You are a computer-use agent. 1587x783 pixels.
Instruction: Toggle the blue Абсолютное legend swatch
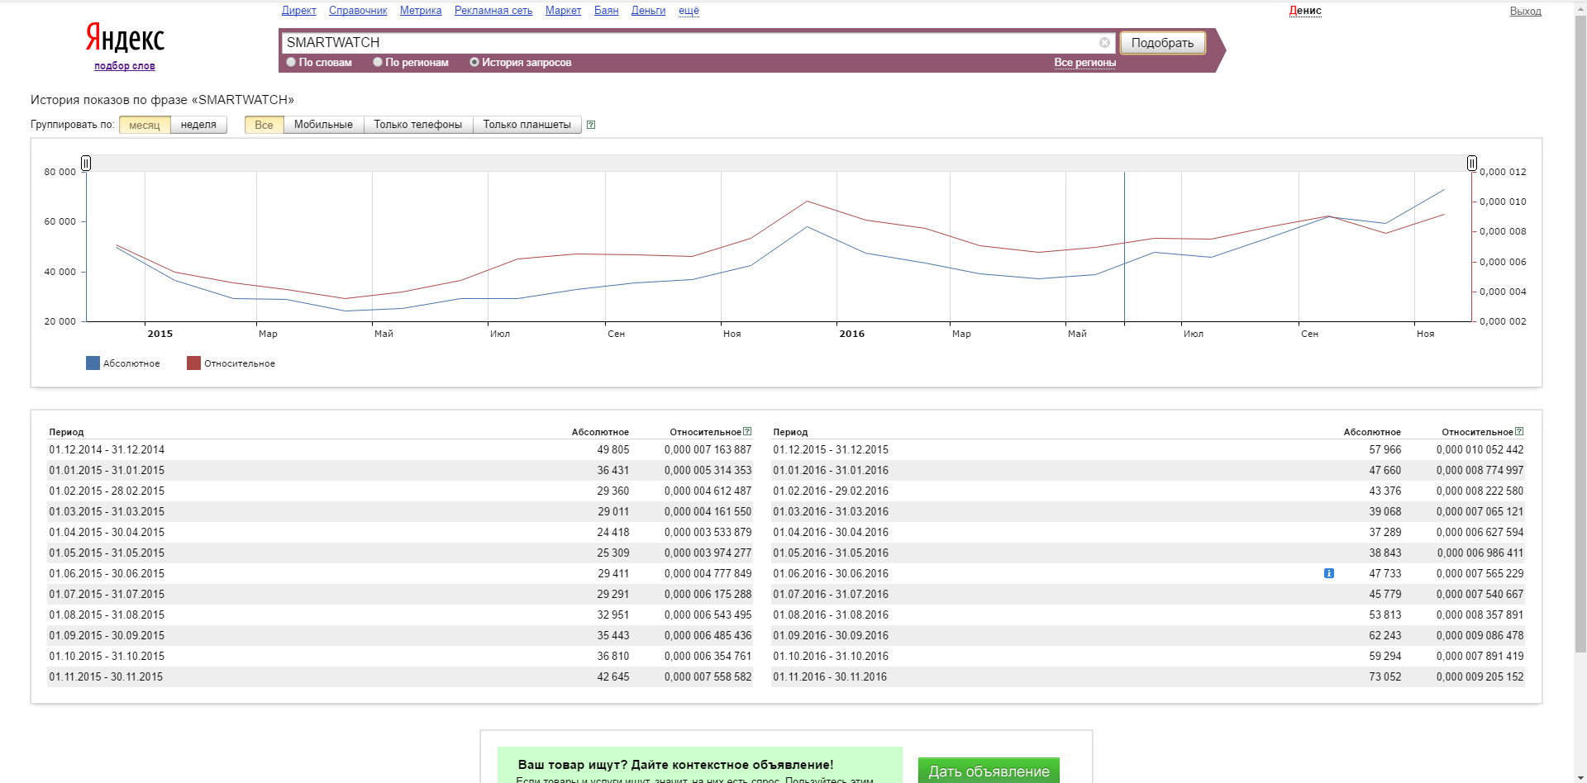(x=93, y=363)
